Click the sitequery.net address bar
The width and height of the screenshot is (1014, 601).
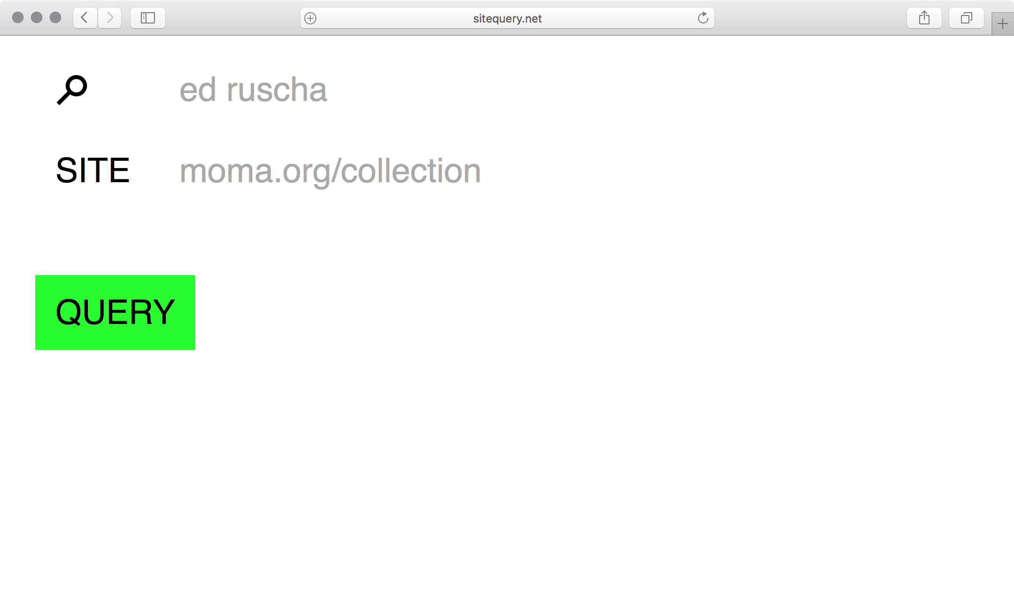click(507, 18)
